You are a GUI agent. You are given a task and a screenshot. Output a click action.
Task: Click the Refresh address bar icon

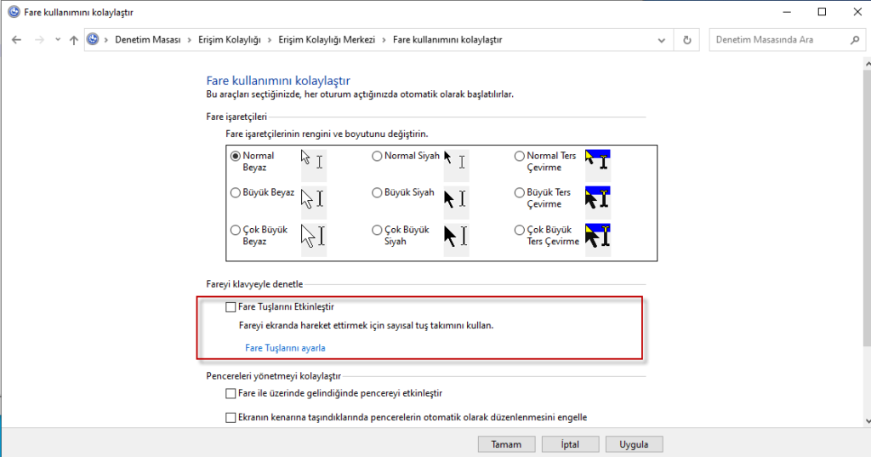click(x=686, y=40)
